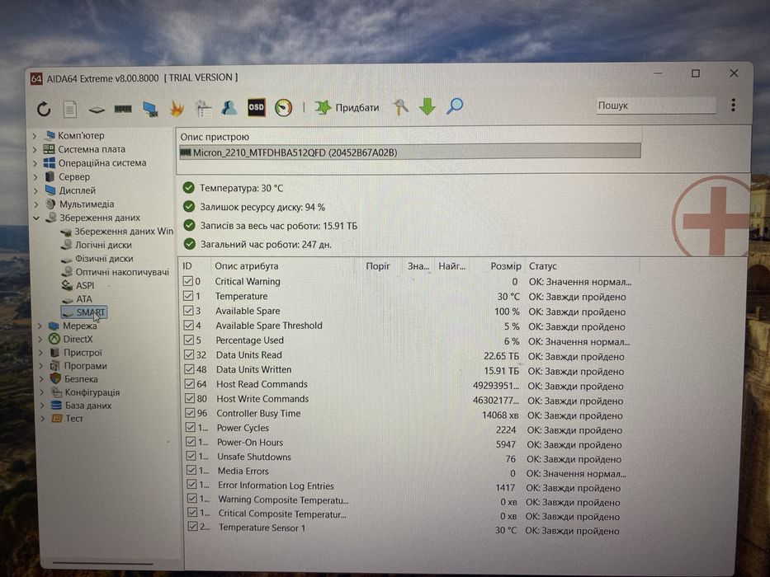Sort by the Поріг column header
Screen dimensions: 770x577
point(378,266)
